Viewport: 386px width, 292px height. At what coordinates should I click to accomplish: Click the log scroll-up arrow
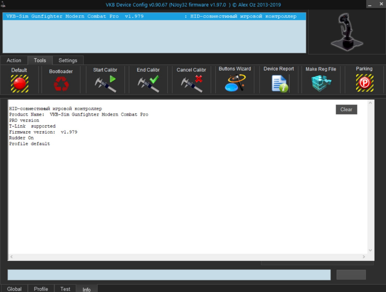pyautogui.click(x=370, y=103)
